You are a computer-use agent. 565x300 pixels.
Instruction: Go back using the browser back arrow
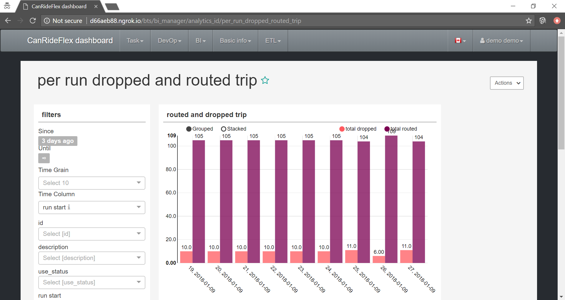[x=8, y=21]
